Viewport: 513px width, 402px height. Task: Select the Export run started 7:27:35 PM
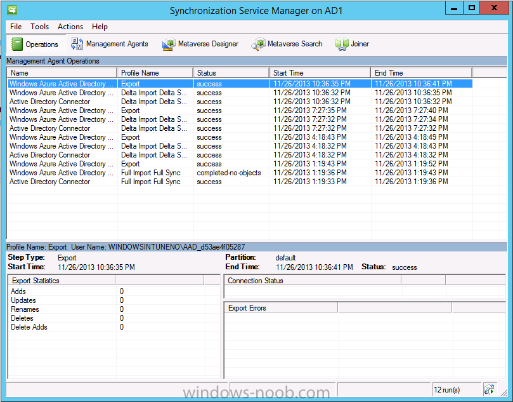[240, 111]
